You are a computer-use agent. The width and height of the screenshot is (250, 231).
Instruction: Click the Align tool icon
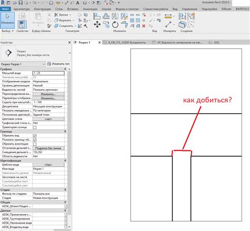(x=97, y=16)
